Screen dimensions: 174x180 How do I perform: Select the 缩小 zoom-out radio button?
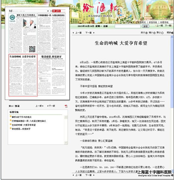pyautogui.click(x=154, y=33)
